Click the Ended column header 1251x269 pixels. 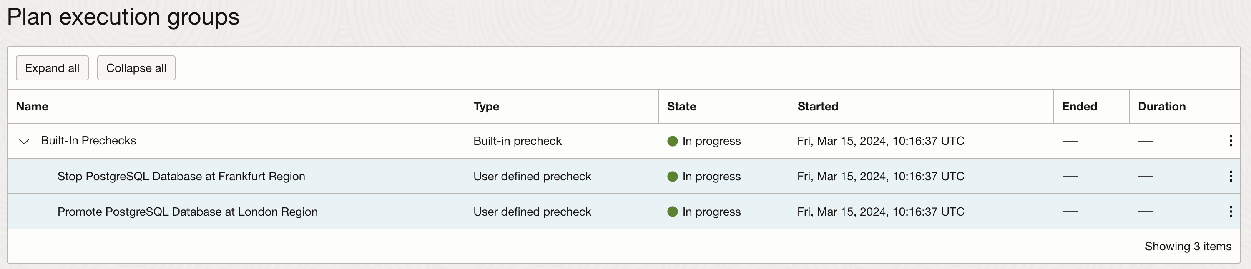(1079, 107)
